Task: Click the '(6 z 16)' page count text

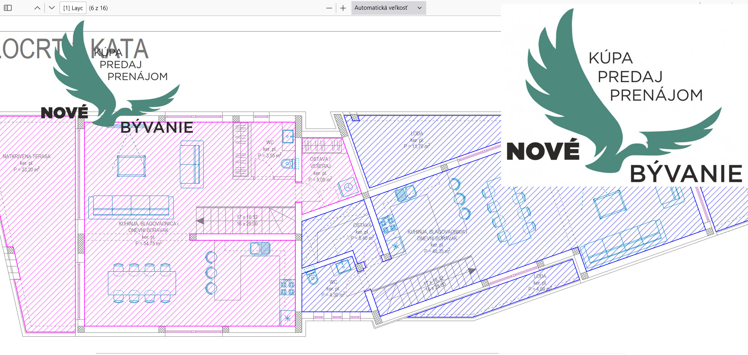Action: tap(98, 8)
